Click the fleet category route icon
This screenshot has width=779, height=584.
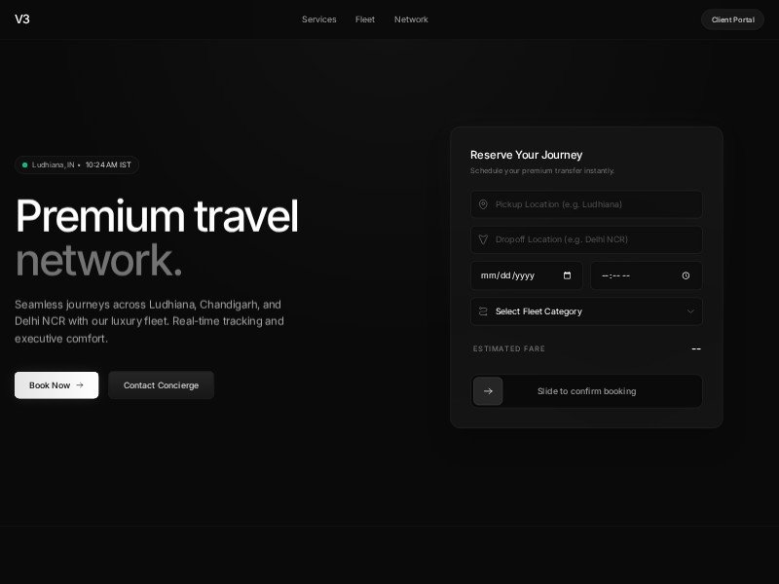click(483, 311)
